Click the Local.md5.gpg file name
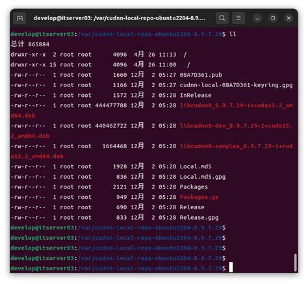This screenshot has height=284, width=308. coord(203,177)
